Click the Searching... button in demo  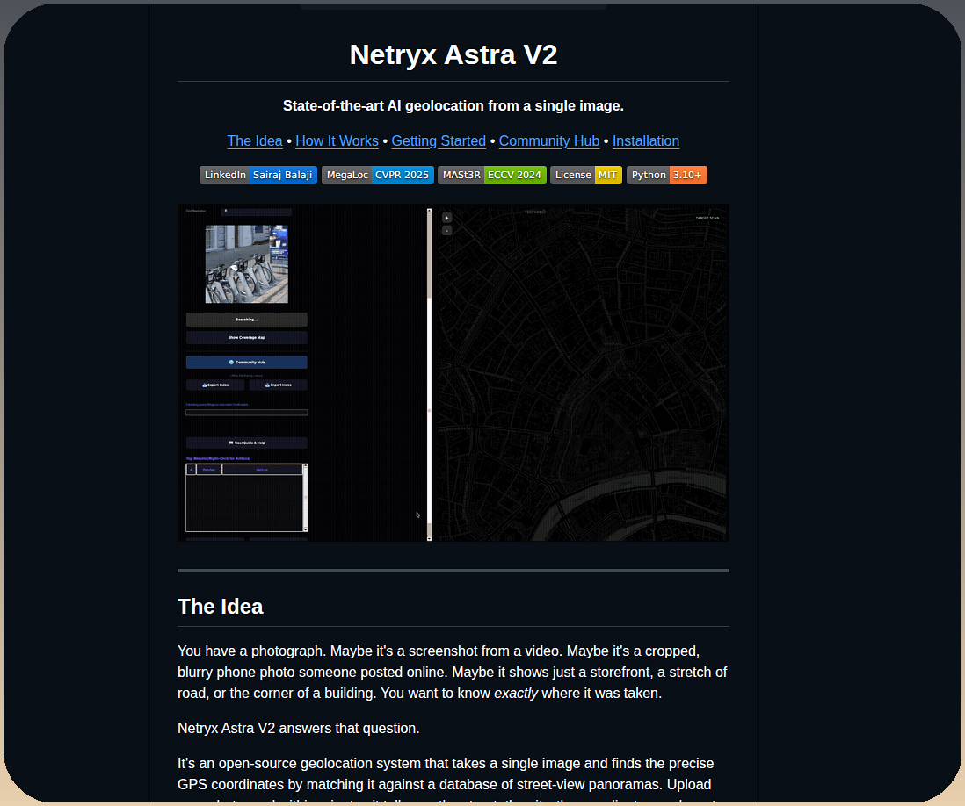pyautogui.click(x=246, y=319)
